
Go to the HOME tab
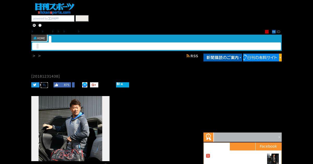pos(39,38)
